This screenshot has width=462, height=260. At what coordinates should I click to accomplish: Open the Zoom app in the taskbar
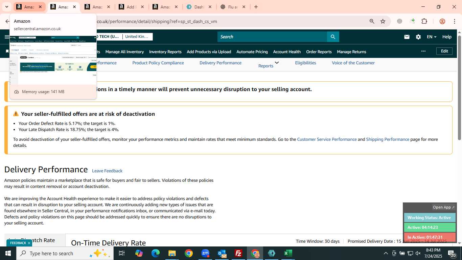205,253
